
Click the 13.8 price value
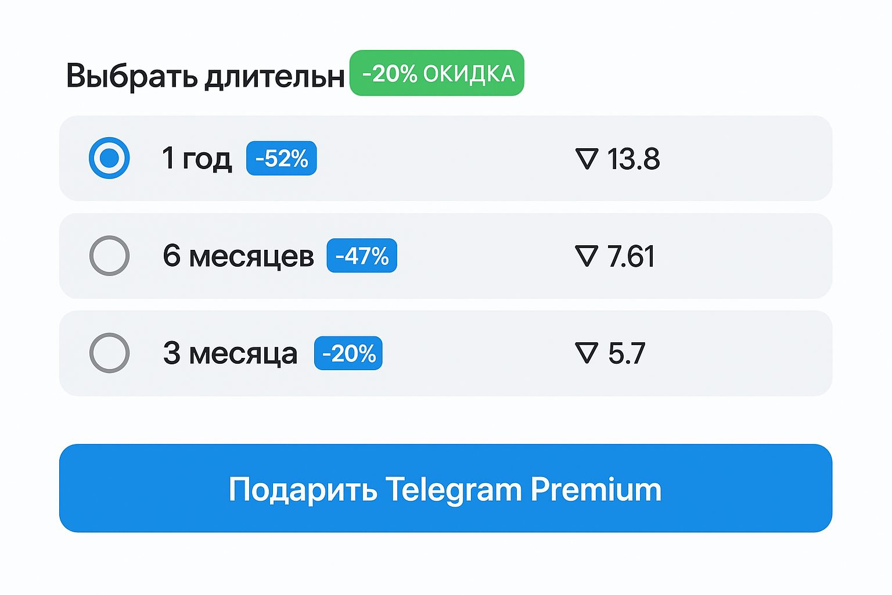[634, 159]
